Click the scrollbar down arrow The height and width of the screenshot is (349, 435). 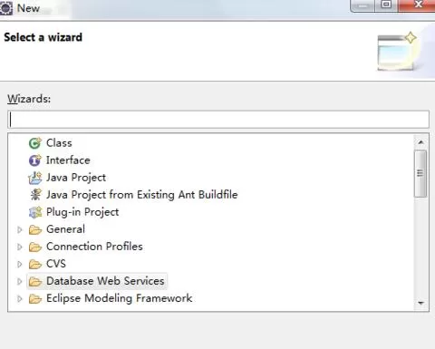point(421,303)
